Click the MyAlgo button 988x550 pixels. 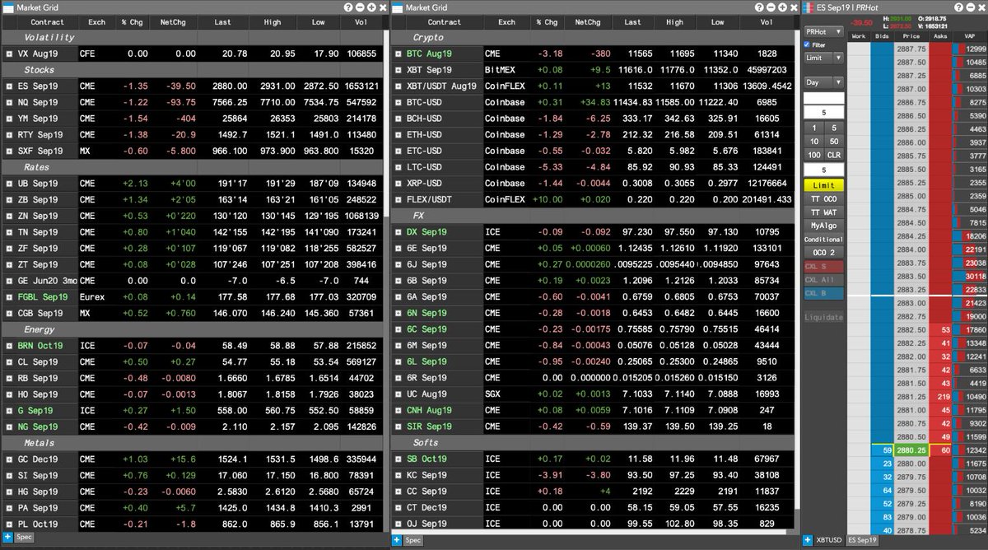[x=823, y=225]
